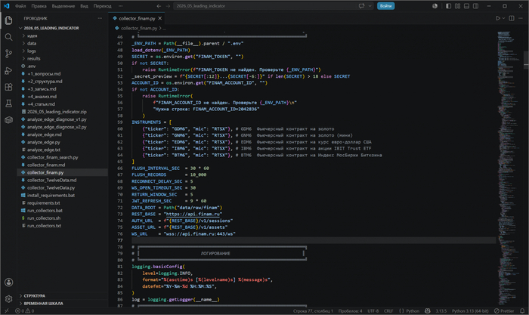Viewport: 529px width, 315px height.
Task: Open the Search view in activity bar
Action: [8, 37]
